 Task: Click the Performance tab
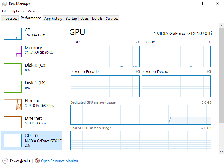[x=31, y=18]
